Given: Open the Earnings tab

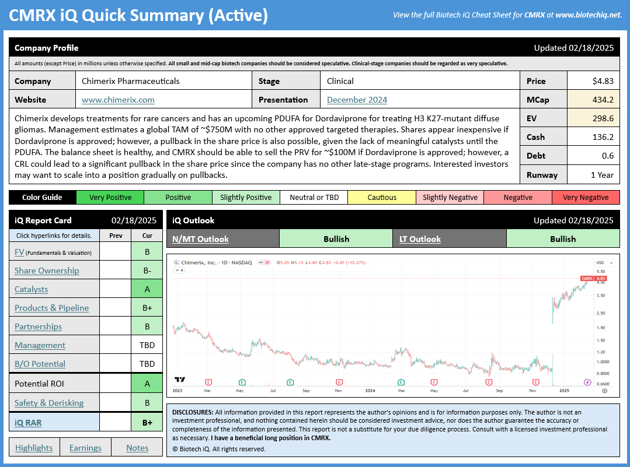Looking at the screenshot, I should pyautogui.click(x=86, y=448).
